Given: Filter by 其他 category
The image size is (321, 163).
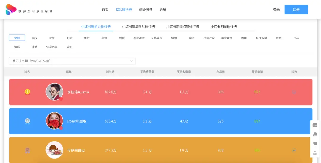Looking at the screenshot, I should click(x=69, y=47).
